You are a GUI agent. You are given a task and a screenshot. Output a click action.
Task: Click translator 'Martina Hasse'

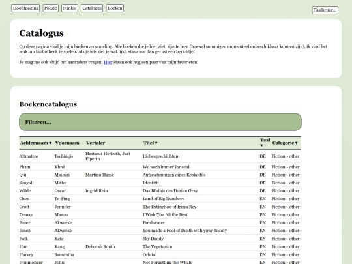[x=100, y=175]
